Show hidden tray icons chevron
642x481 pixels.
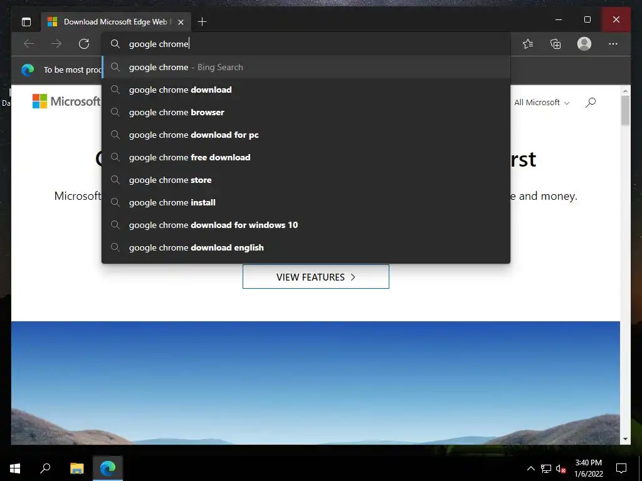(x=530, y=468)
